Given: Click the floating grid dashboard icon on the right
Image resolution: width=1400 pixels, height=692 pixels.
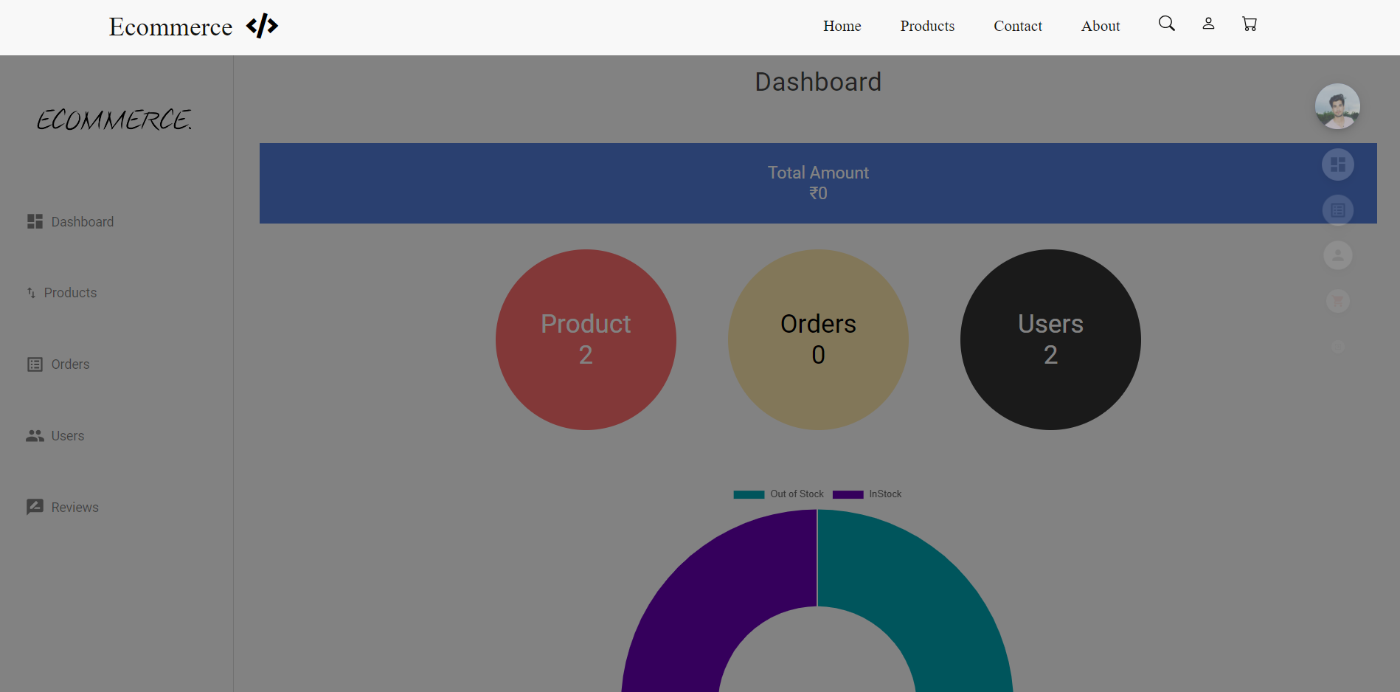Looking at the screenshot, I should coord(1337,165).
